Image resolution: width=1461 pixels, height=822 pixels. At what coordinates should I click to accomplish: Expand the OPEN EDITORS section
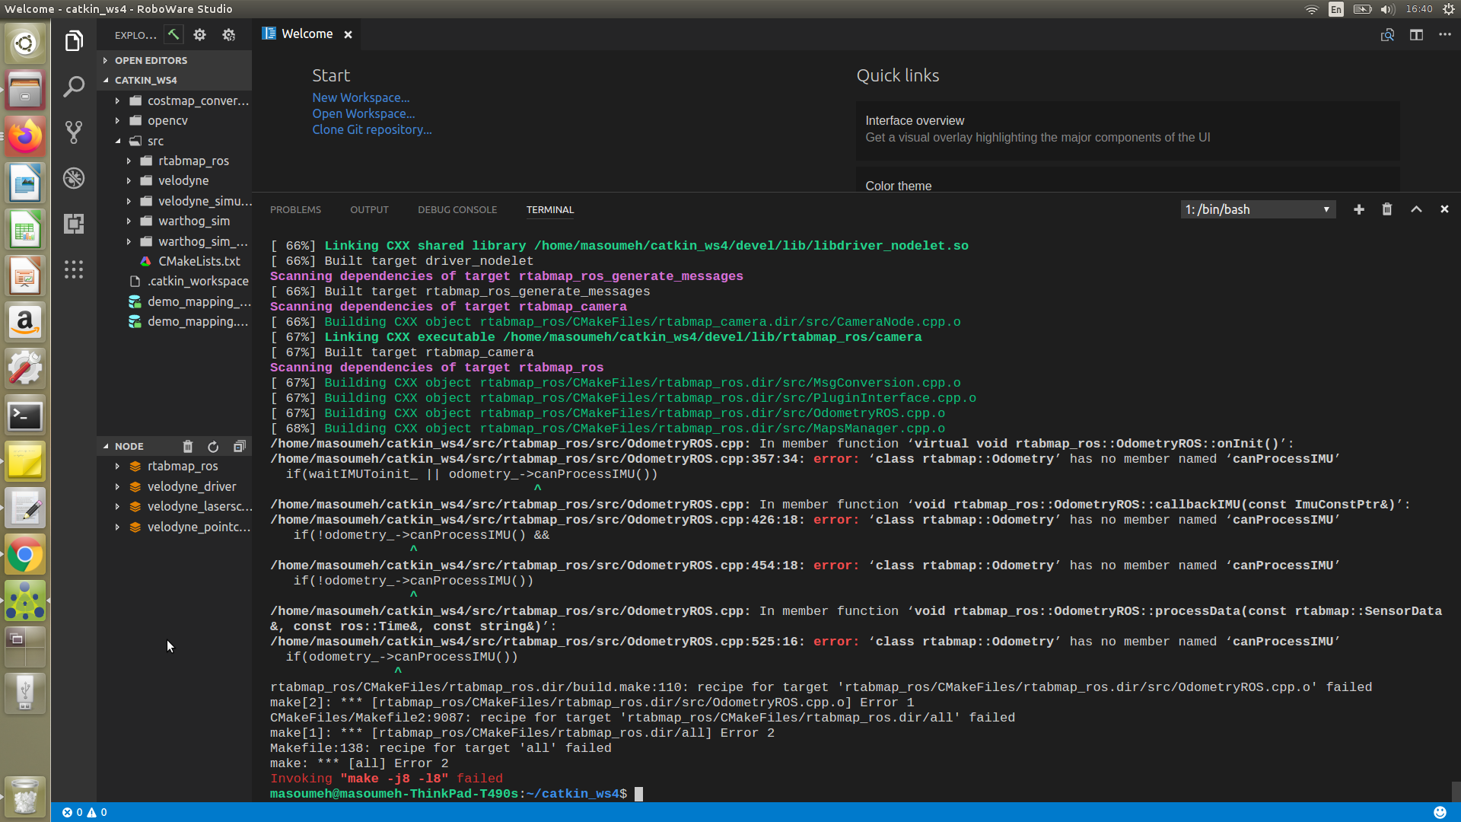pos(151,60)
